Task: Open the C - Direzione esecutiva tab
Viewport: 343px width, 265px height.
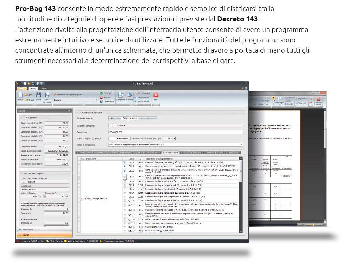Action: [191, 152]
